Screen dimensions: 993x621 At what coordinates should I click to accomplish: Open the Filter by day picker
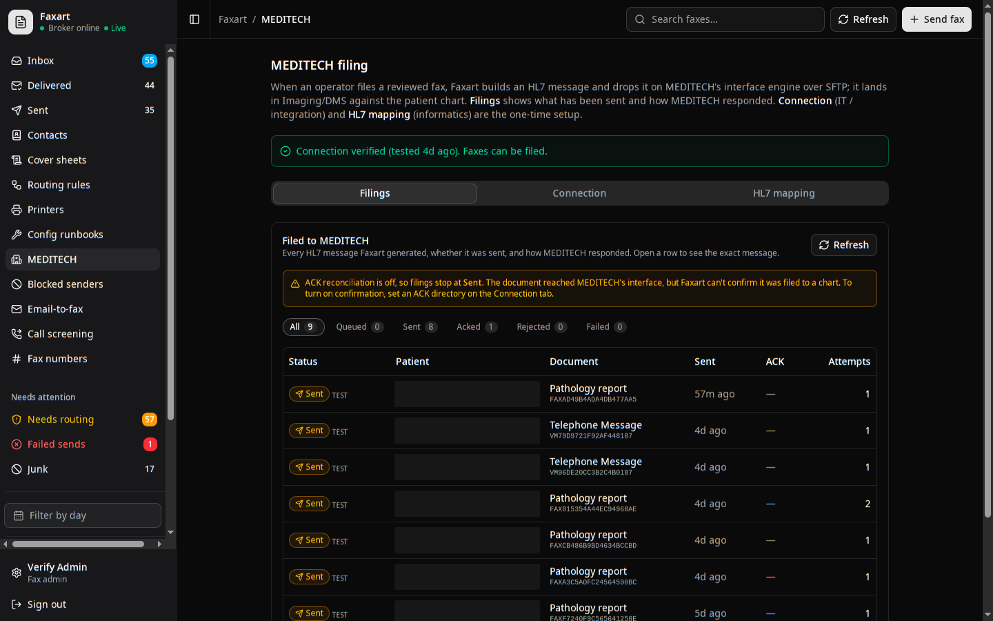tap(83, 515)
